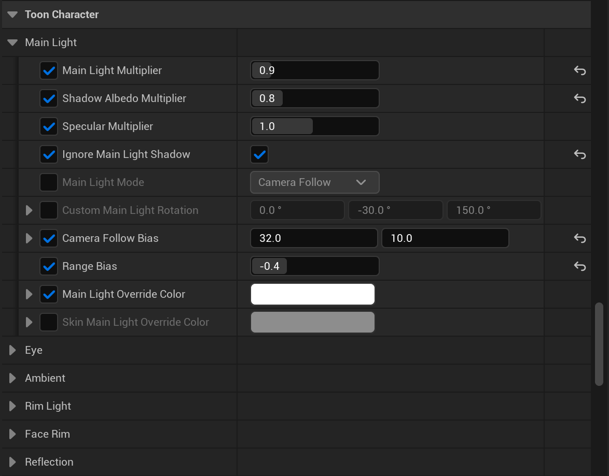
Task: Select the Shadow Albedo Multiplier label
Action: (x=124, y=98)
